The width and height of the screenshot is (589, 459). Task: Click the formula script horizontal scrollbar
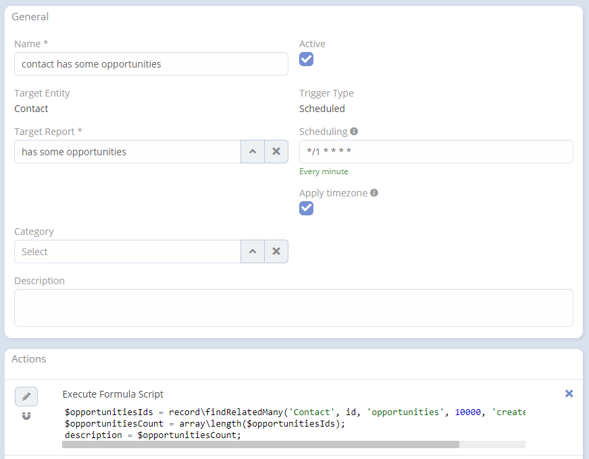coord(261,445)
